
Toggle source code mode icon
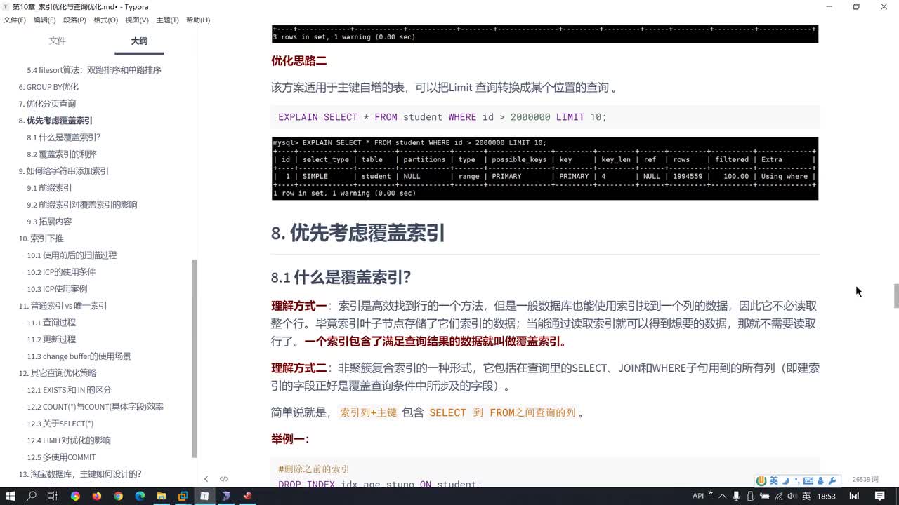tap(224, 479)
